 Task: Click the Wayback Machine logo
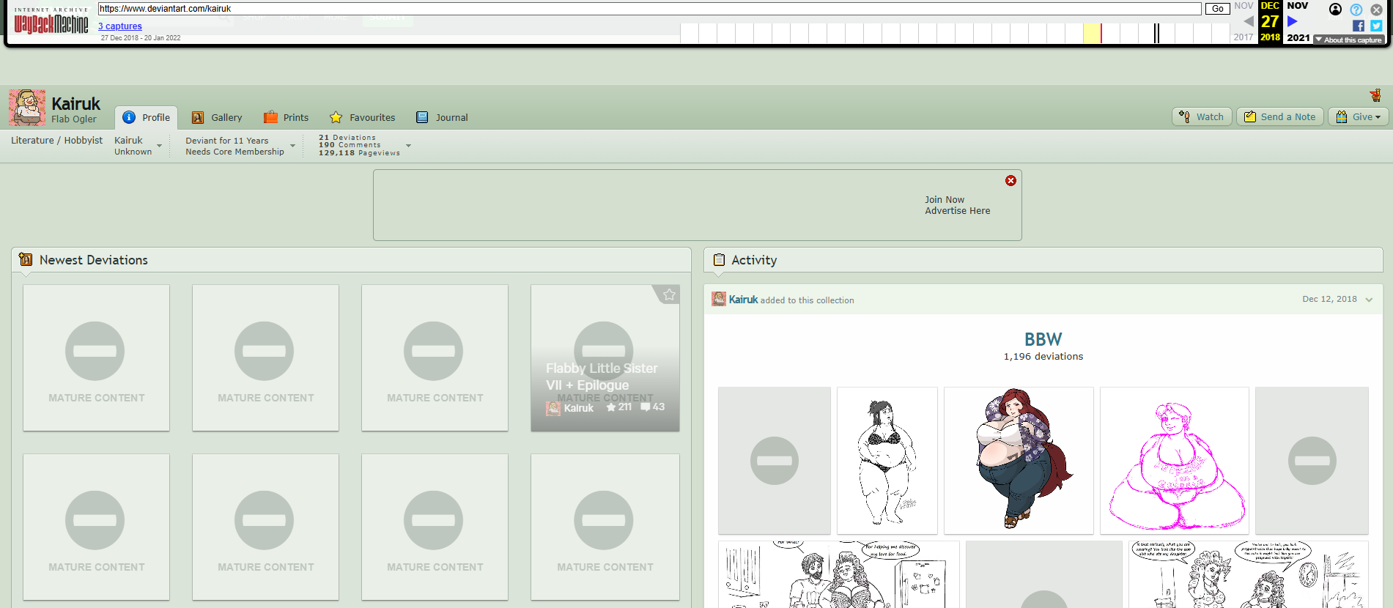coord(51,22)
